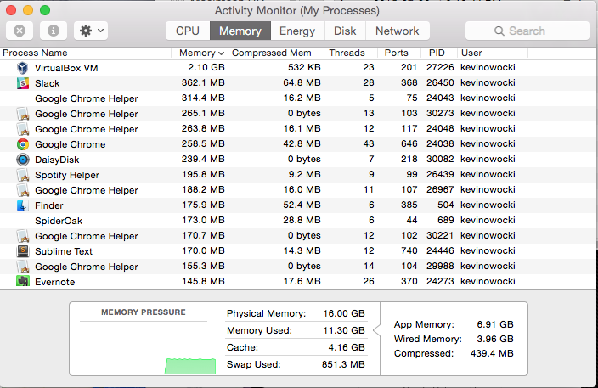Select the Sublime Text icon
The height and width of the screenshot is (388, 598).
(23, 251)
